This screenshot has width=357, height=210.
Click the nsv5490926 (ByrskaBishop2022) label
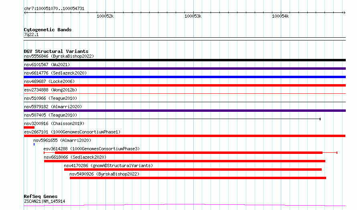coord(104,174)
